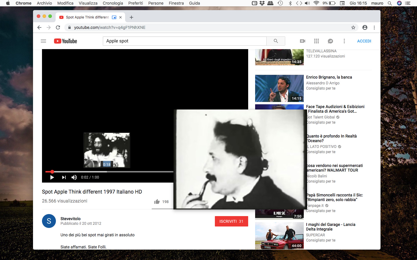Open the Chrome browser profile icon
This screenshot has width=417, height=260.
(365, 27)
